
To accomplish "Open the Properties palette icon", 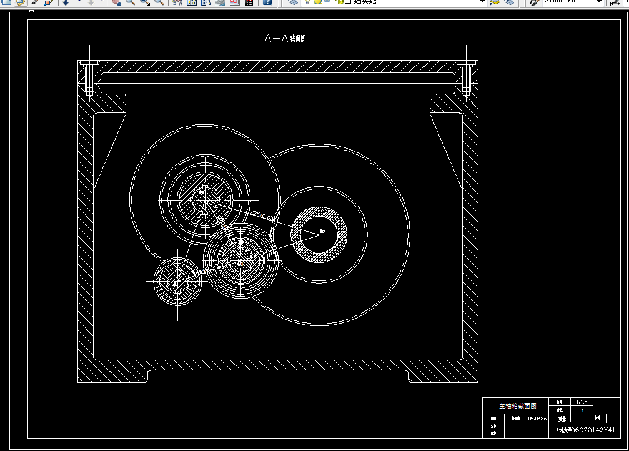I will (x=177, y=2).
